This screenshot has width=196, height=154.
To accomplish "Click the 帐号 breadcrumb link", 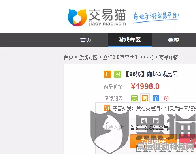I will tap(149, 57).
